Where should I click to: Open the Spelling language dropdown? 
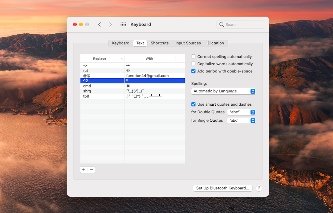pos(223,91)
